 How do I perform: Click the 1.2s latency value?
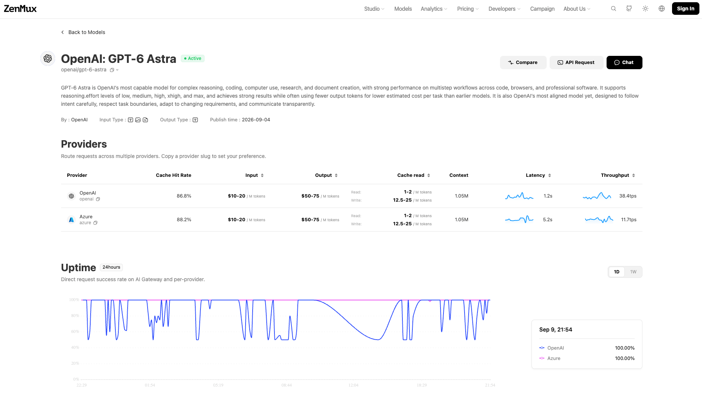[548, 196]
